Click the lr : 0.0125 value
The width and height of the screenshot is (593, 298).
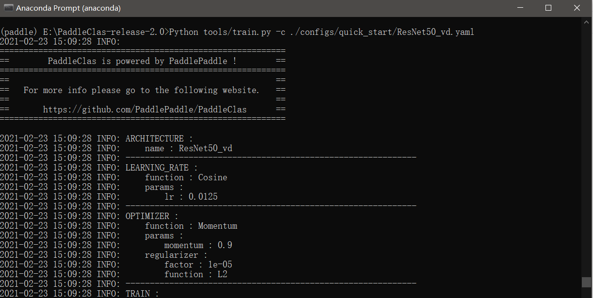[x=192, y=196]
